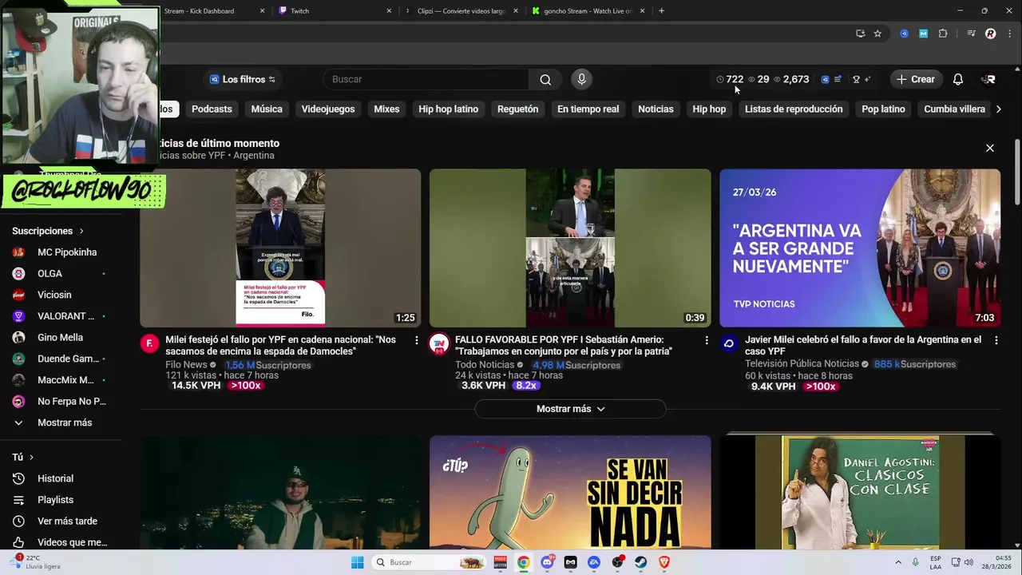This screenshot has width=1022, height=575.
Task: Open options for Televisión Pública video
Action: (996, 340)
